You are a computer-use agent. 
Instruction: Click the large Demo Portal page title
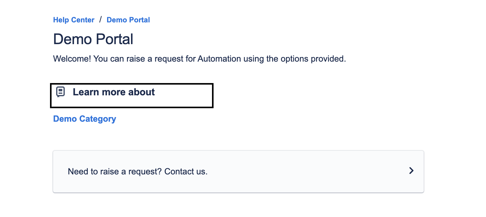(x=93, y=39)
